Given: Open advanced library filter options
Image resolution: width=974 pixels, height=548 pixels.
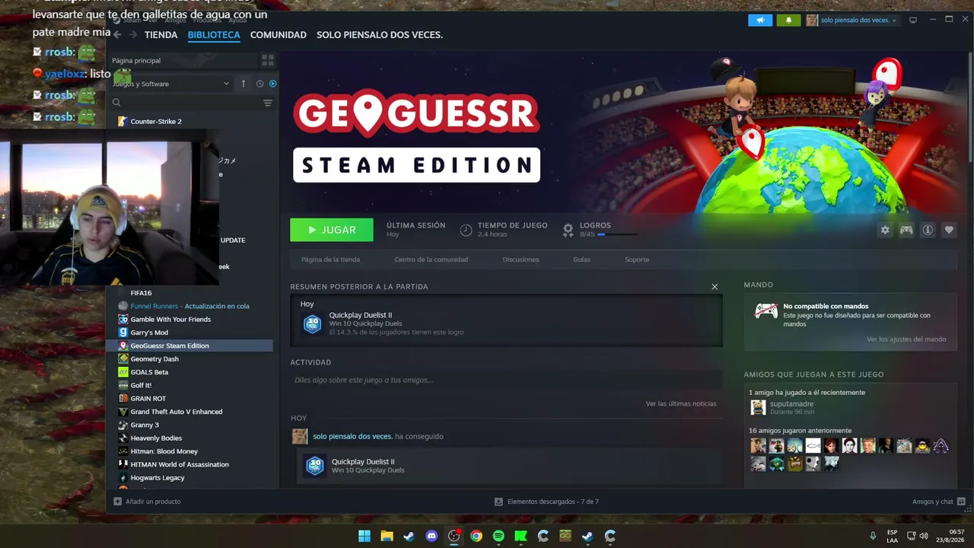Looking at the screenshot, I should [x=268, y=103].
